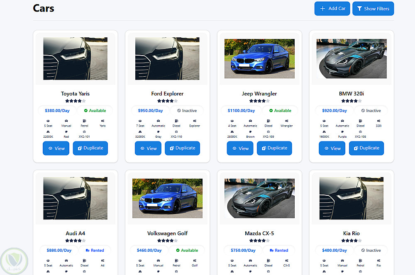
Task: Click the Kia Rio Inactive status badge
Action: point(371,250)
